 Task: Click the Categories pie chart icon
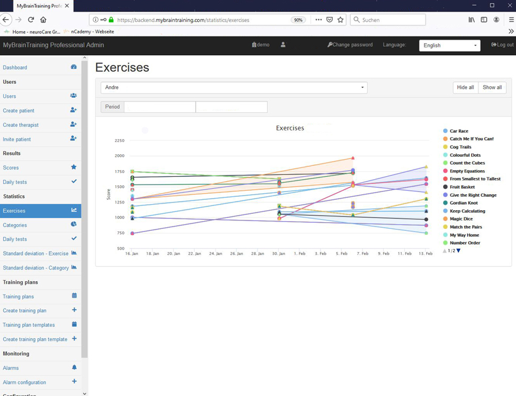[x=73, y=225]
